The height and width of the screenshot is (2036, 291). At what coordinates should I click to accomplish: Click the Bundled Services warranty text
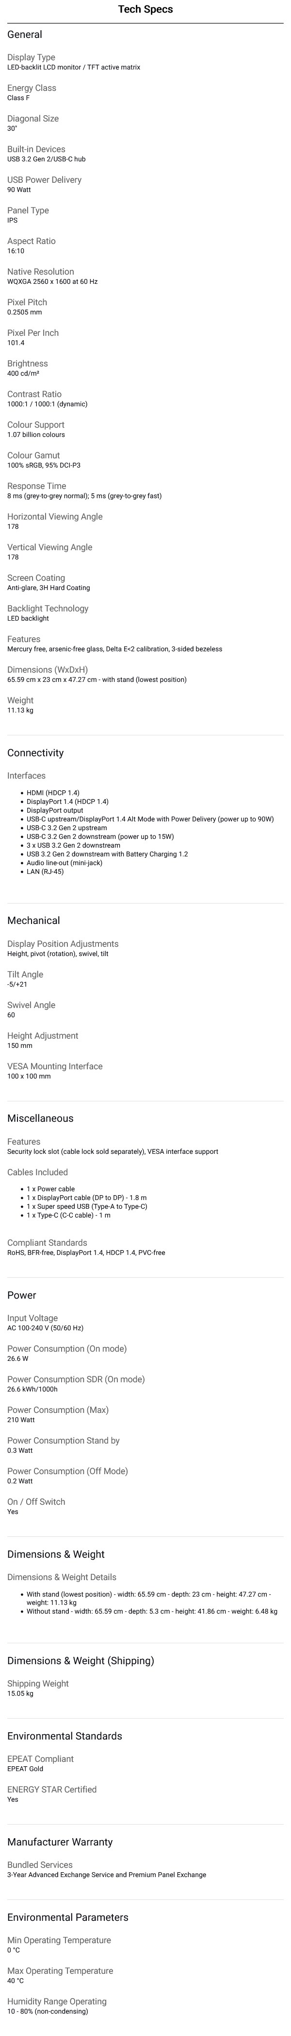107,1874
